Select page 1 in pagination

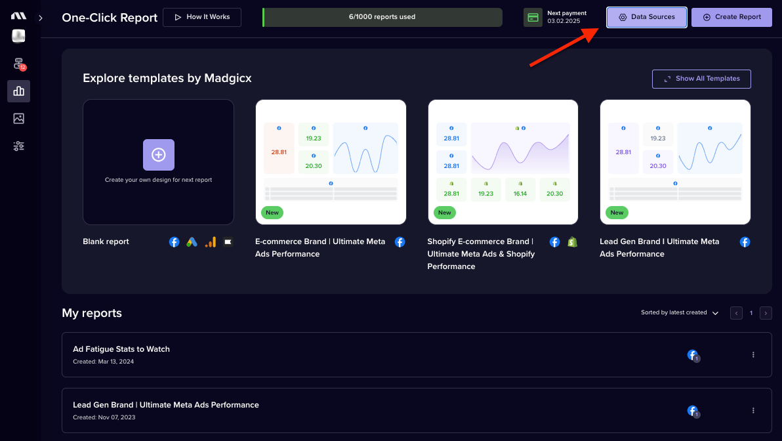(x=751, y=313)
